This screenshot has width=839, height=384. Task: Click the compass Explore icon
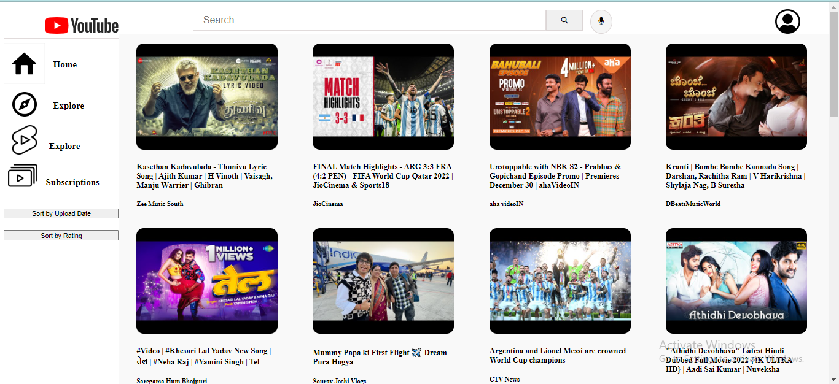pos(23,104)
